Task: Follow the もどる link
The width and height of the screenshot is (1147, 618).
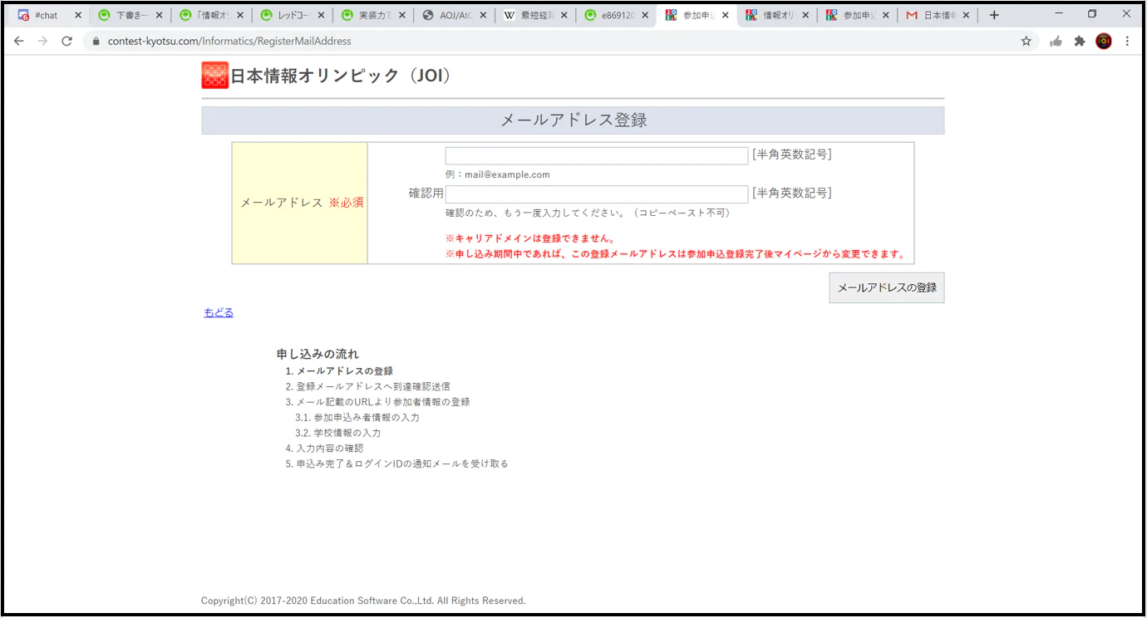Action: coord(219,312)
